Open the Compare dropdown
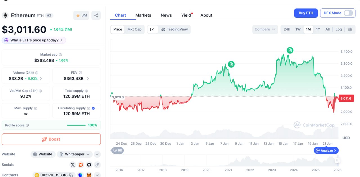Screen dimensions: 360x177 point(265,29)
